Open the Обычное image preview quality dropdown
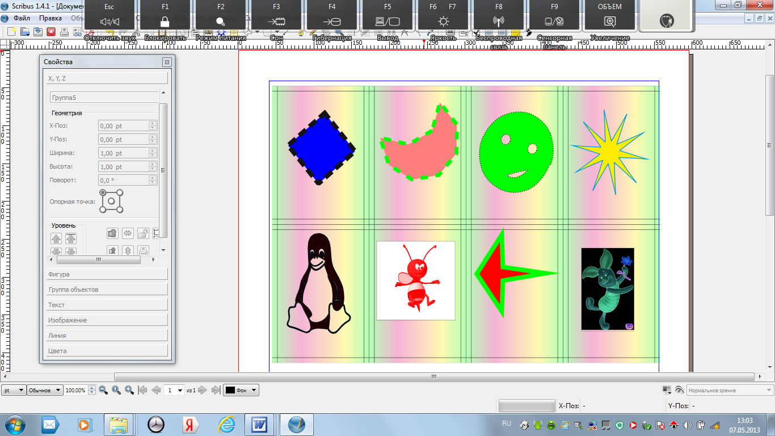Viewport: 775px width, 436px height. [x=45, y=390]
